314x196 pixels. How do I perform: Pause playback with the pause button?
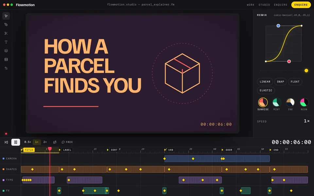tap(16, 142)
